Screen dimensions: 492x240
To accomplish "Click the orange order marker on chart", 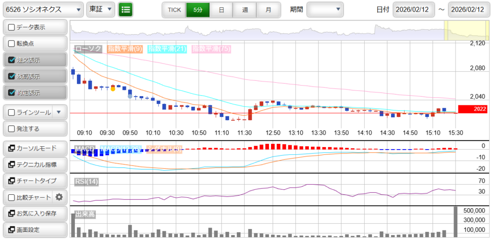I will click(x=113, y=88).
